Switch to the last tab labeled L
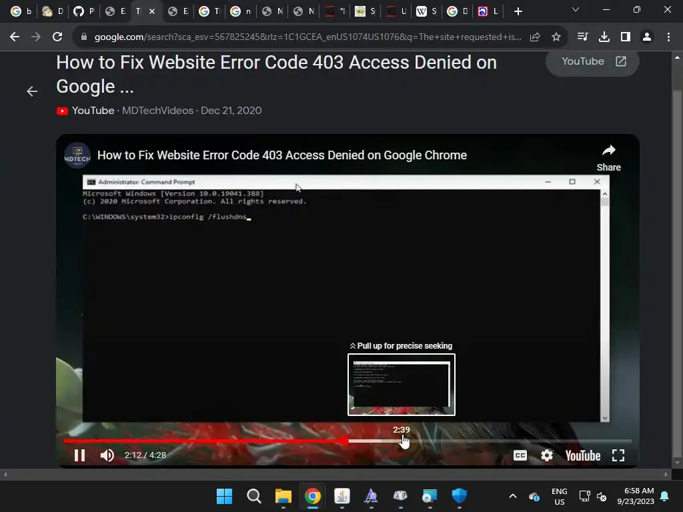683x512 pixels. pyautogui.click(x=488, y=12)
